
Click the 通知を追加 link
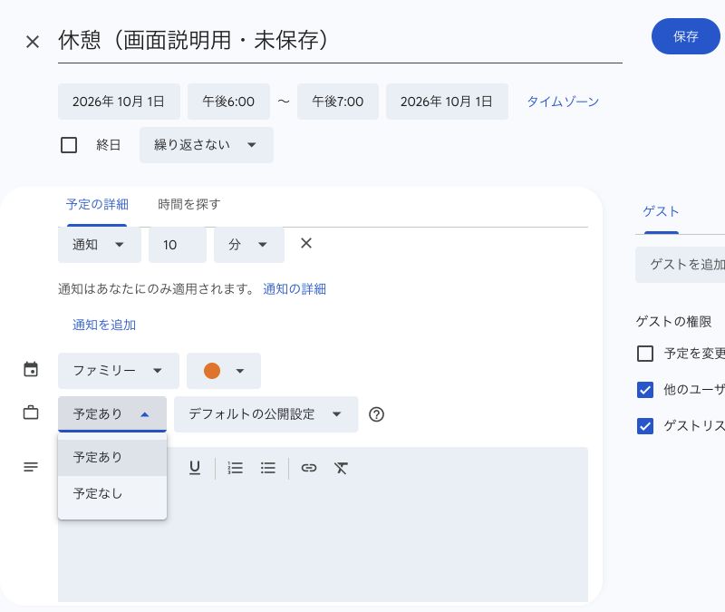[x=104, y=325]
